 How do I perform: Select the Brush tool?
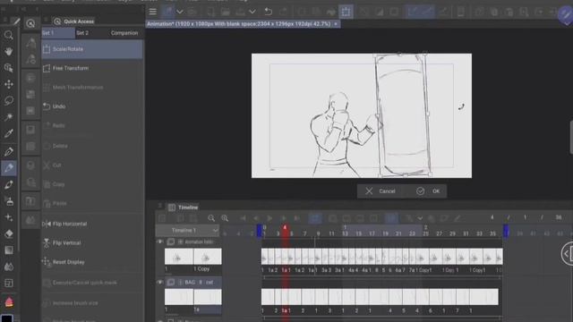8,185
